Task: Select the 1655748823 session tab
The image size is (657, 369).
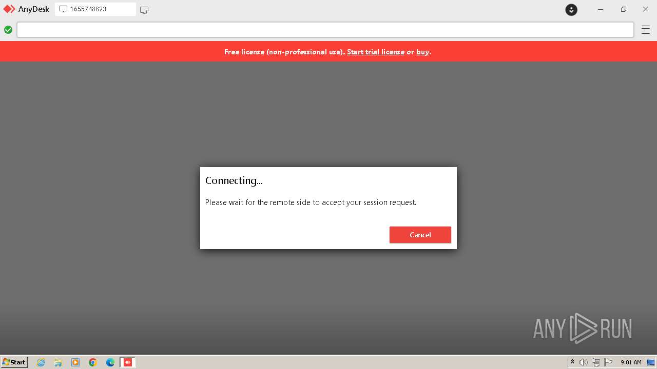Action: pyautogui.click(x=95, y=9)
